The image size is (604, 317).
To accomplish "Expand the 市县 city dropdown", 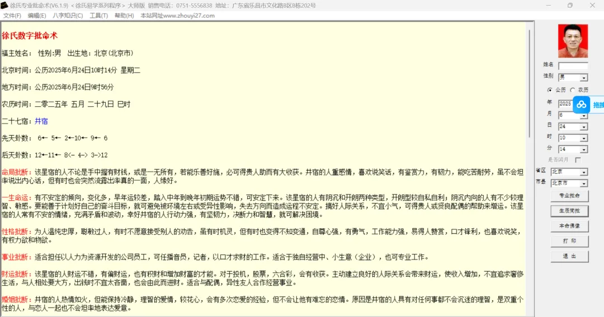I will tap(584, 183).
